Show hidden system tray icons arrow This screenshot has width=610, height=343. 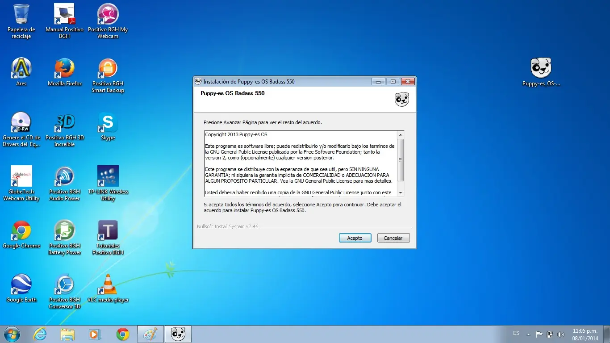pyautogui.click(x=529, y=334)
